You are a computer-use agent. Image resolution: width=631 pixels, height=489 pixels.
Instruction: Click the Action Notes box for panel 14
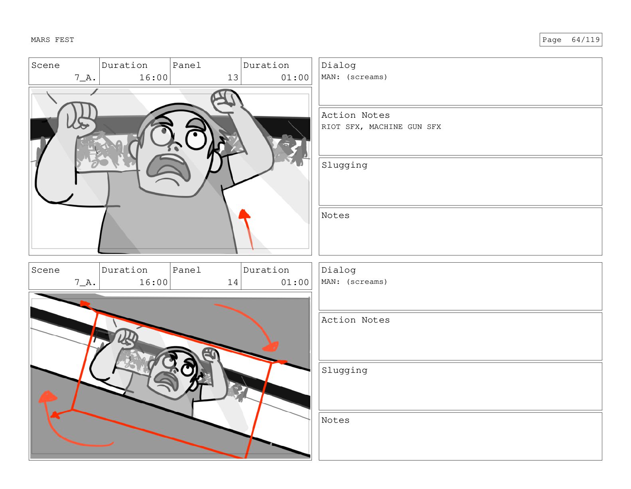click(460, 337)
